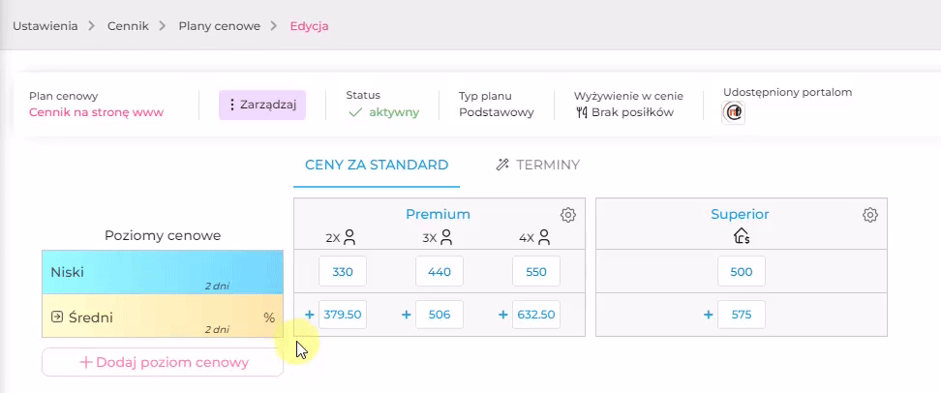Click the arrow icon beside Średni
The width and height of the screenshot is (941, 393).
pos(57,317)
